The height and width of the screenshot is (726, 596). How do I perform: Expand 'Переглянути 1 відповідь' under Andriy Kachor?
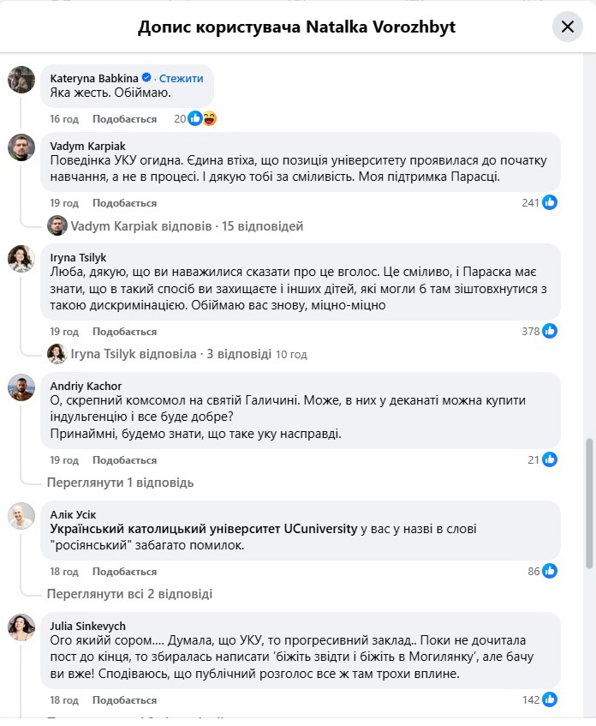tap(120, 483)
